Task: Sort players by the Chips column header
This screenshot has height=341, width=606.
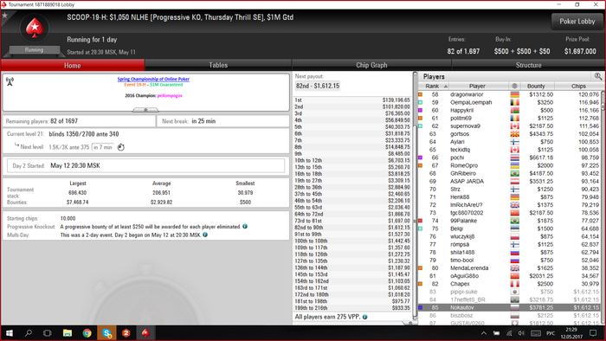Action: 578,87
